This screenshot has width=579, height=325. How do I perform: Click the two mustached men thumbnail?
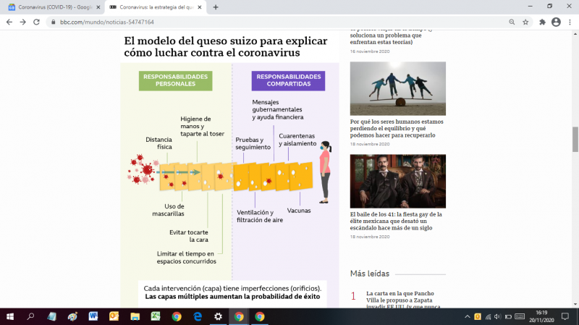[397, 181]
